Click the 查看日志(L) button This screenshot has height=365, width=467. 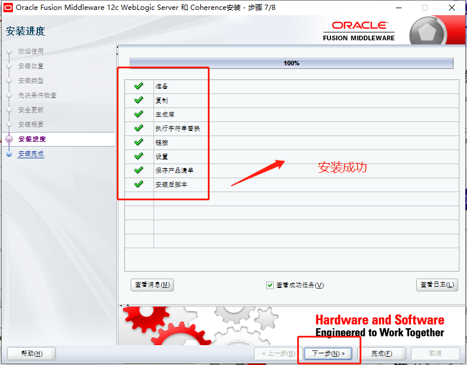(437, 285)
